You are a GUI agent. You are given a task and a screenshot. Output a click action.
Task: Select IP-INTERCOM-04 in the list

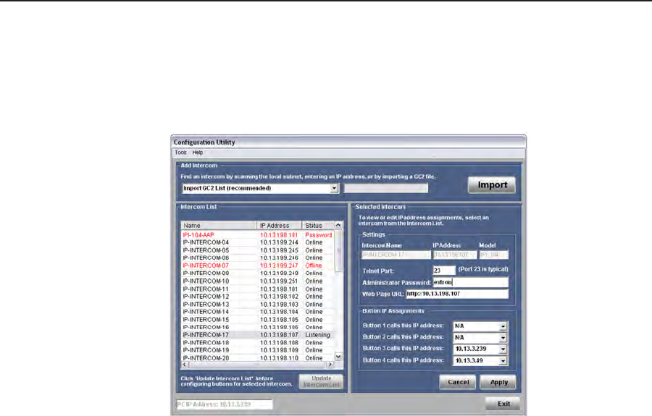click(x=258, y=242)
